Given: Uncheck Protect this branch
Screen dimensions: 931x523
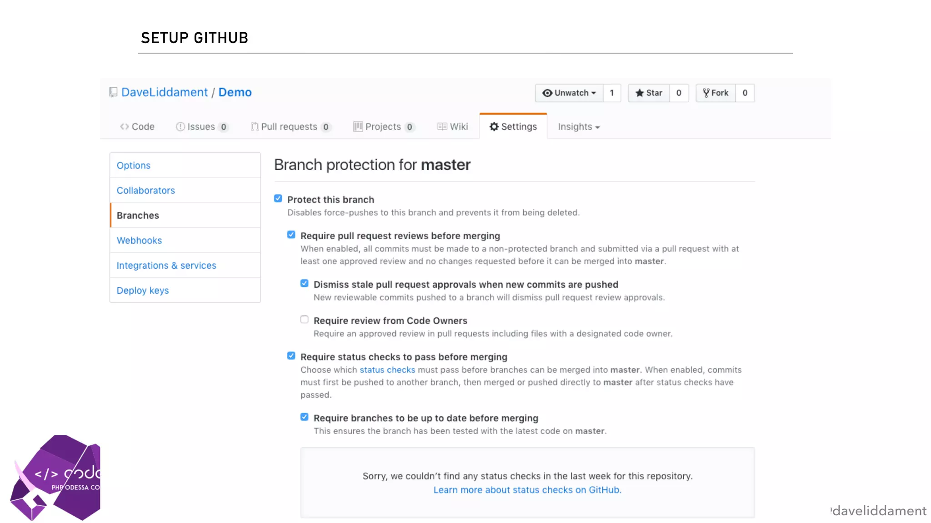Looking at the screenshot, I should 278,198.
